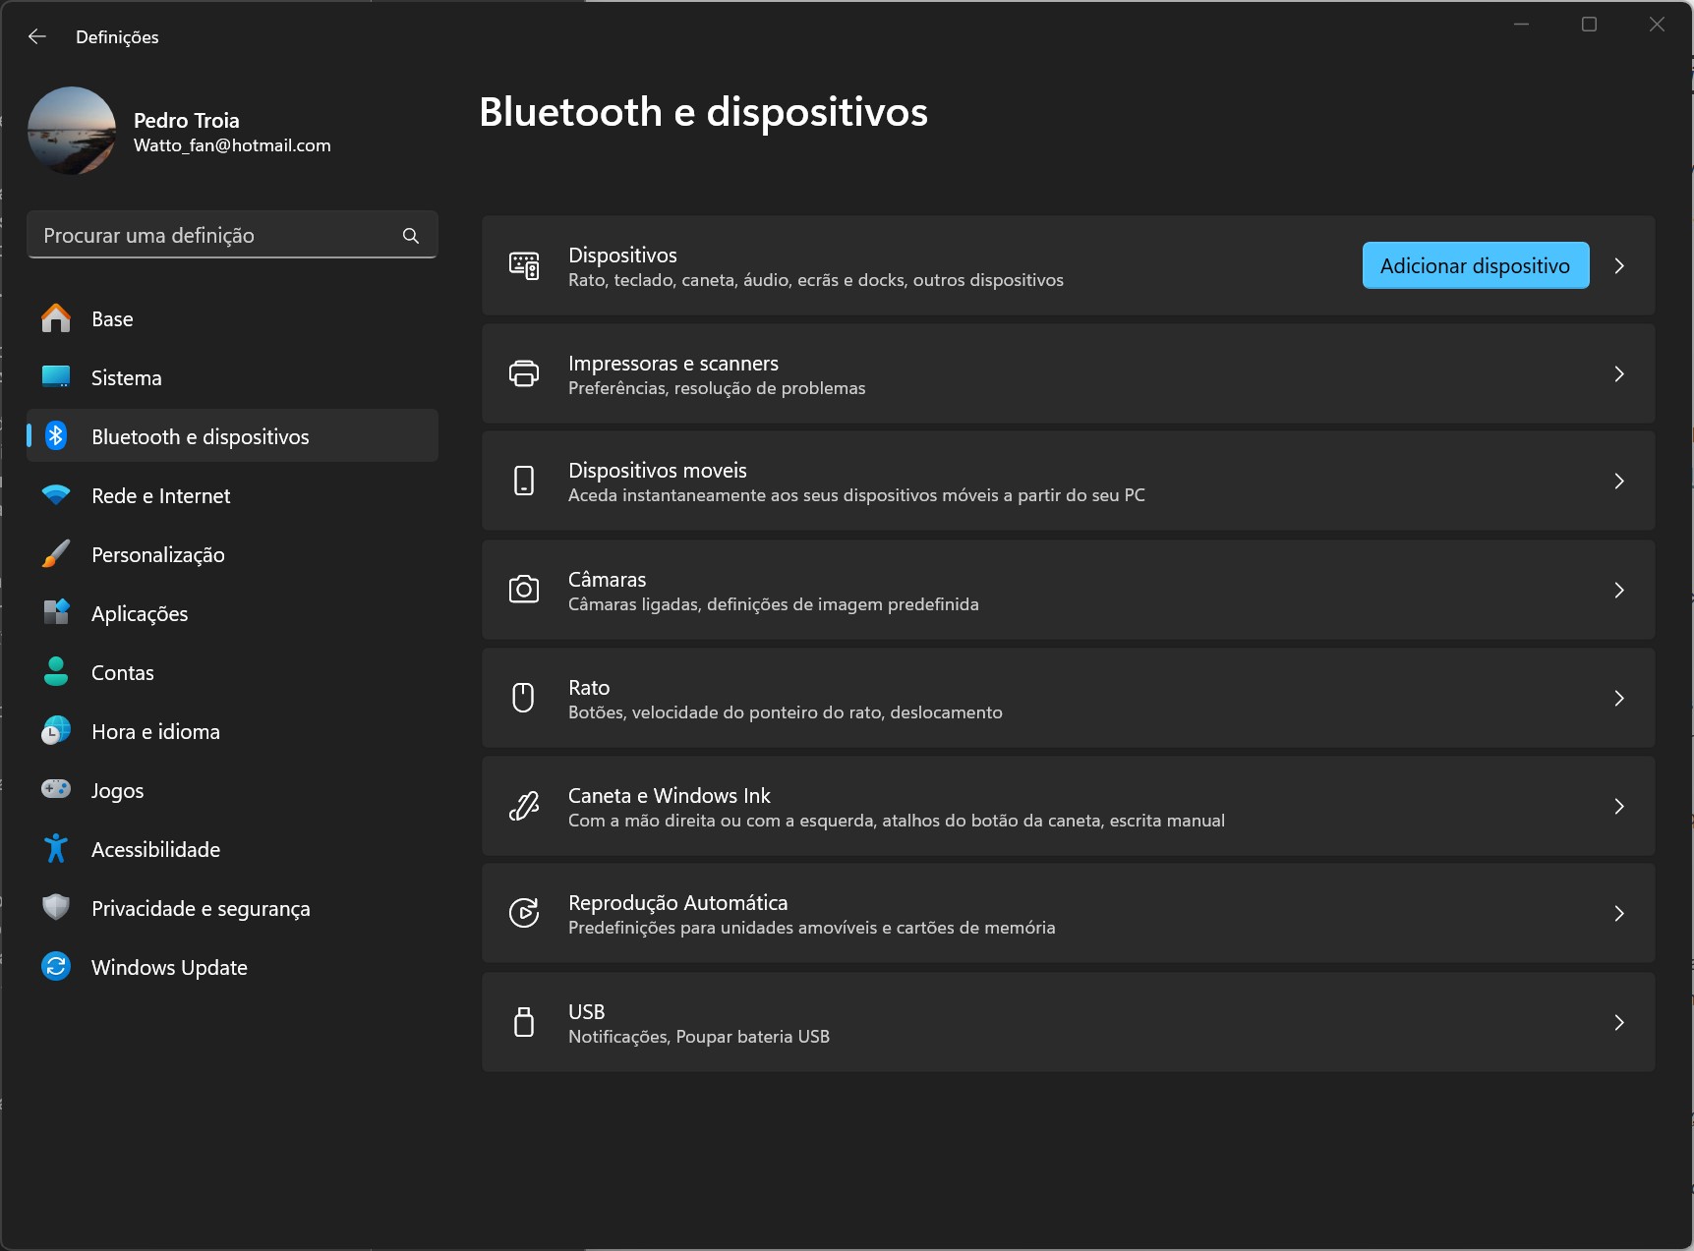This screenshot has height=1251, width=1694.
Task: Click the Impressoras e scanners printer icon
Action: [524, 374]
